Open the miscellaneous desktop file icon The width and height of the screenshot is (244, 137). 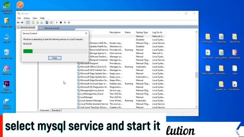[x=235, y=86]
